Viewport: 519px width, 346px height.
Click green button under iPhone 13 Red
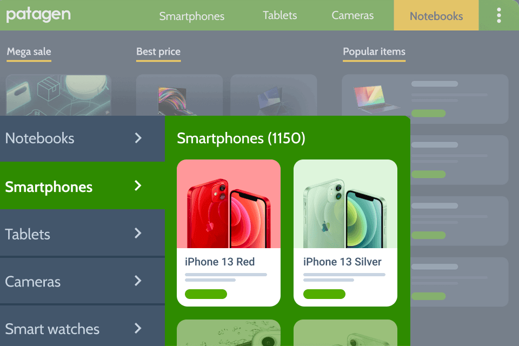point(206,294)
